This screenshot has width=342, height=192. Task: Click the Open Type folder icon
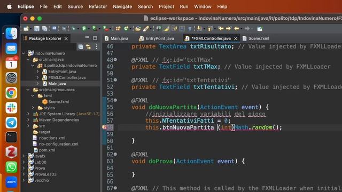click(138, 28)
